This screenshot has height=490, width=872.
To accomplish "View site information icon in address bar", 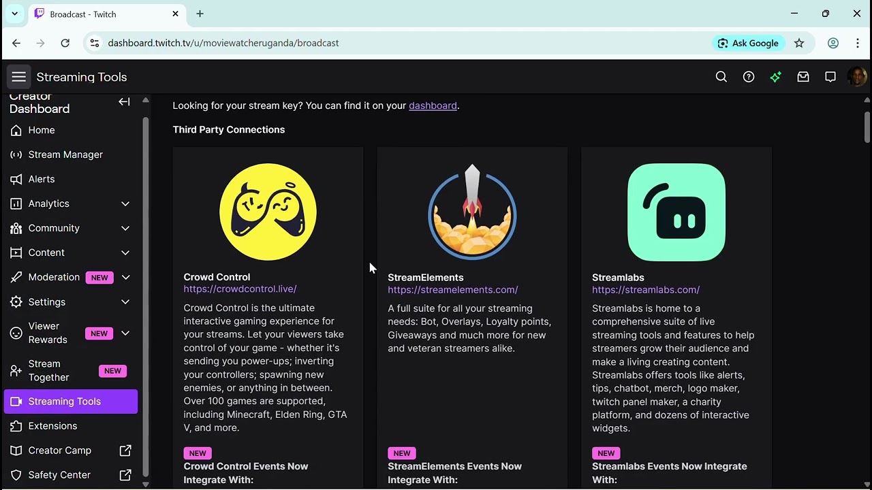I will pos(95,43).
